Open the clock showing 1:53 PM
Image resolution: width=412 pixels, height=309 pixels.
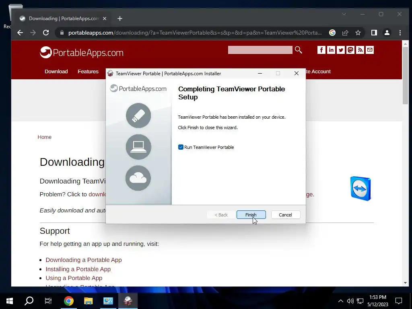click(377, 301)
